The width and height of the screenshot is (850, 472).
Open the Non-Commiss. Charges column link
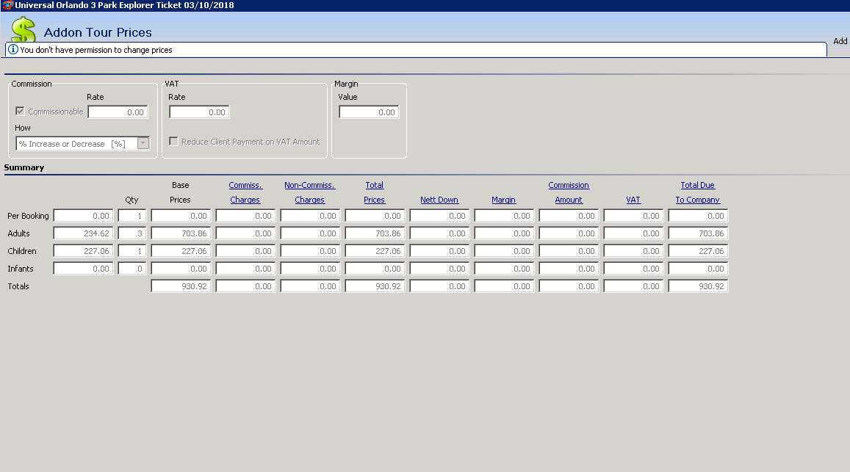click(309, 192)
